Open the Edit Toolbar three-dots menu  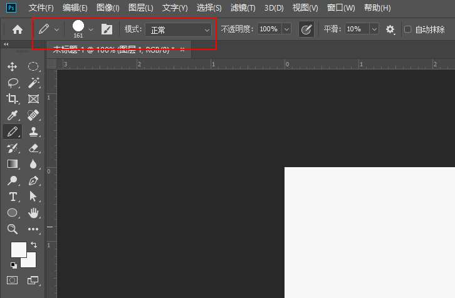pyautogui.click(x=33, y=229)
